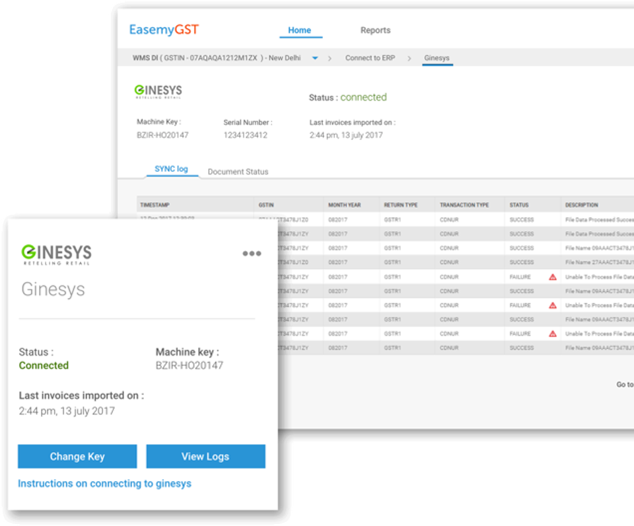Viewport: 634px width, 526px height.
Task: Click the STATUS column header
Action: click(519, 206)
